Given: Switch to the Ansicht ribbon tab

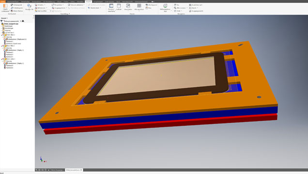Looking at the screenshot, I should (x=89, y=1).
